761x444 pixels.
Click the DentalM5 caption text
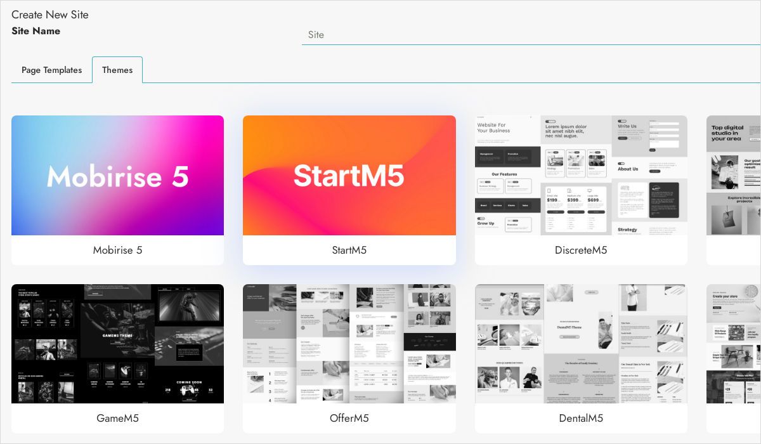coord(581,418)
